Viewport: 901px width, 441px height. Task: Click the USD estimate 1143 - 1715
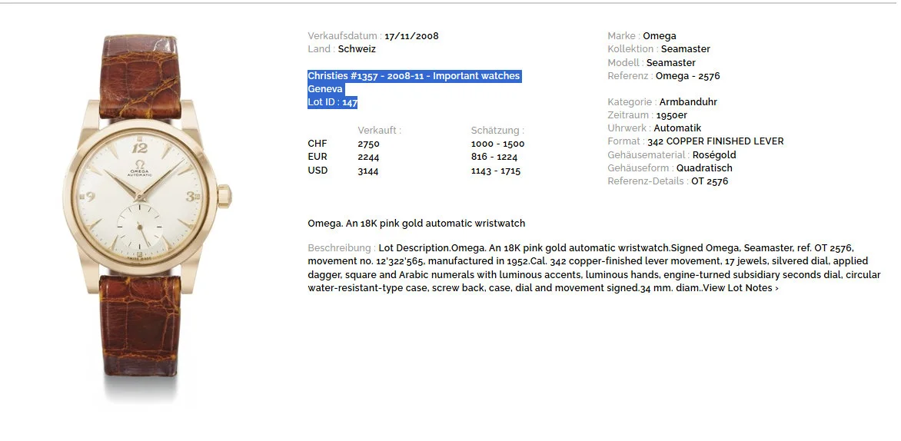495,171
